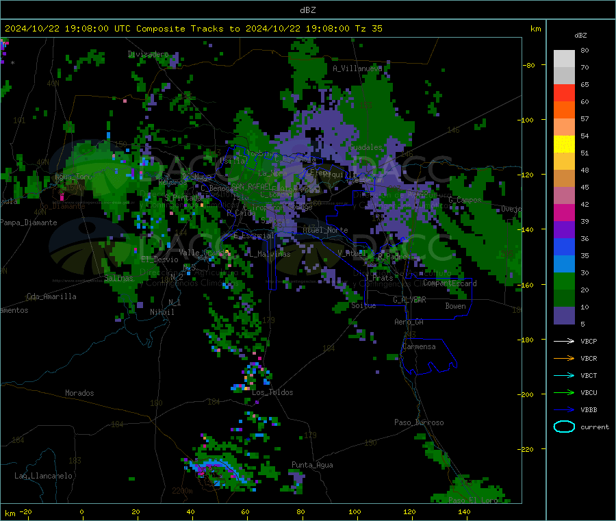Image resolution: width=616 pixels, height=521 pixels.
Task: Click the Pampa_Diamante map label
Action: [28, 223]
